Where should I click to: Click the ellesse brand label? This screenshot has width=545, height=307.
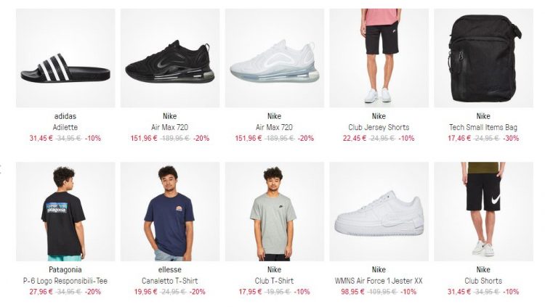[169, 270]
